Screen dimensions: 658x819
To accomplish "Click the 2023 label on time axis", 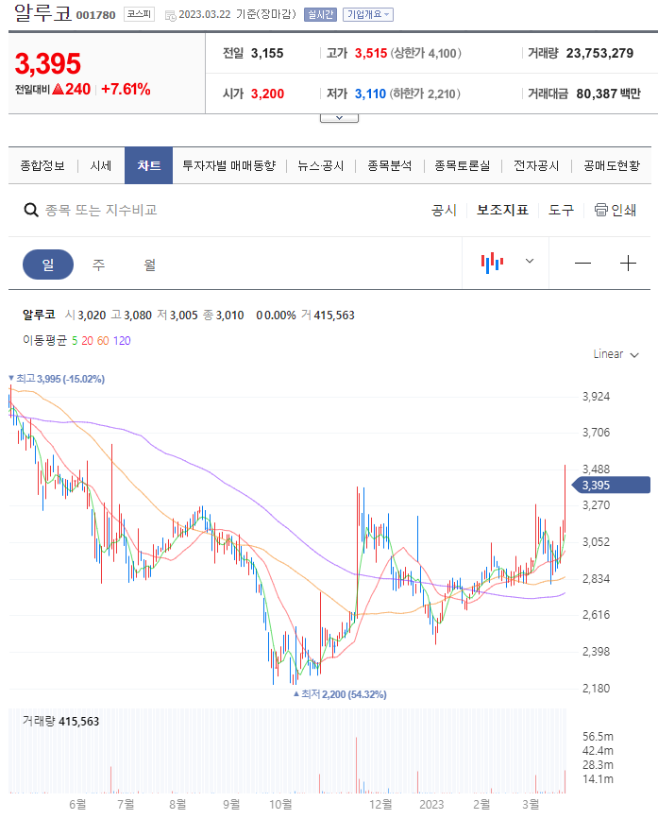I will pyautogui.click(x=431, y=805).
